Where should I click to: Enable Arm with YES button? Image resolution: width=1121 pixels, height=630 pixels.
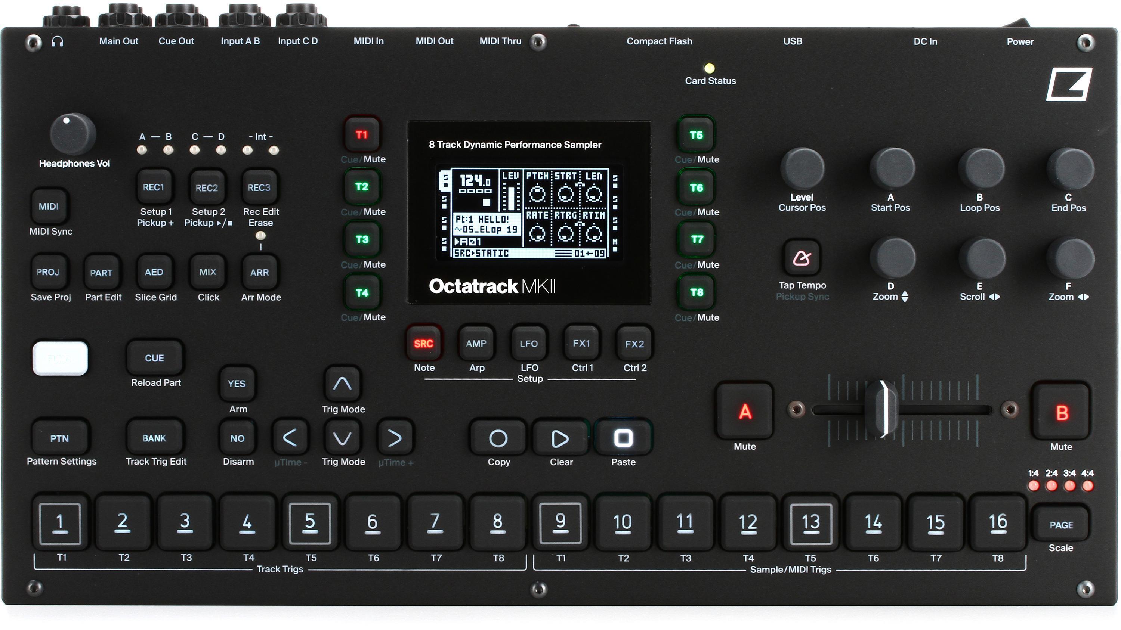pos(237,383)
